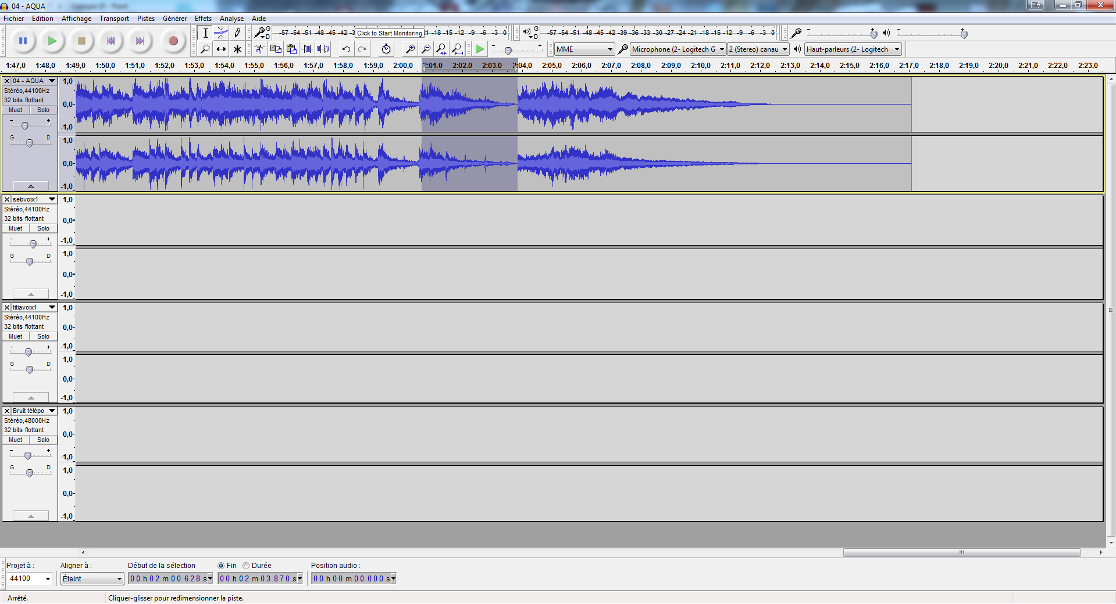
Task: Select the Draw pencil tool
Action: click(237, 33)
